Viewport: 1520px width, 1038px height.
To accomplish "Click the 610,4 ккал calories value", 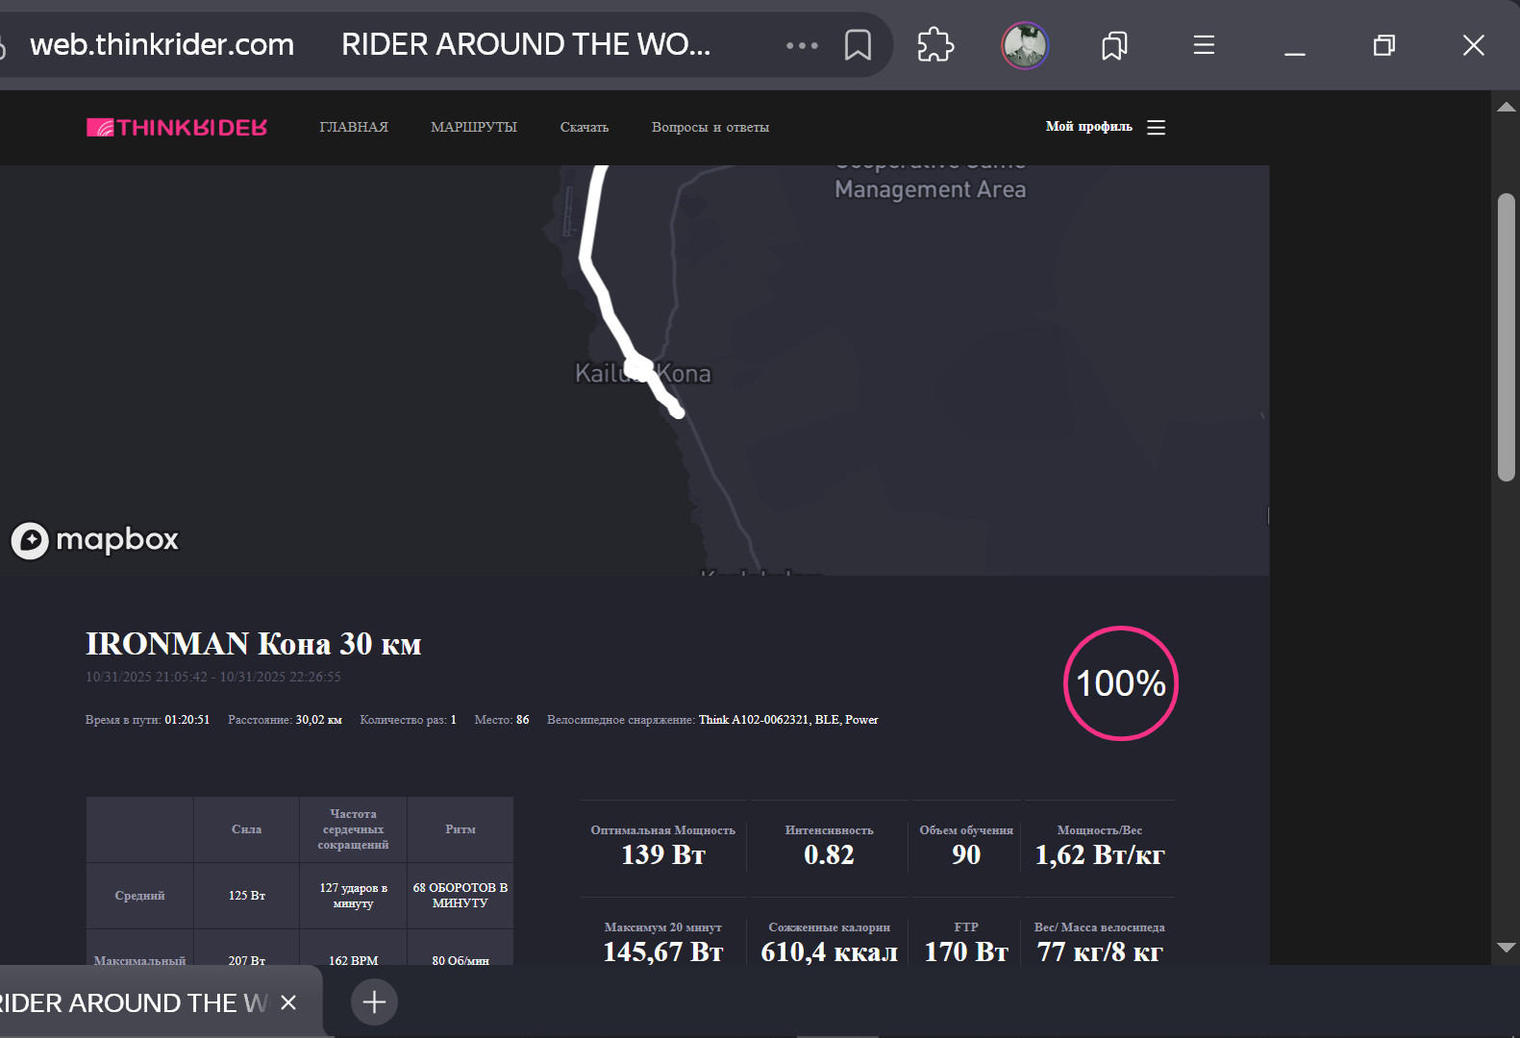I will [829, 951].
